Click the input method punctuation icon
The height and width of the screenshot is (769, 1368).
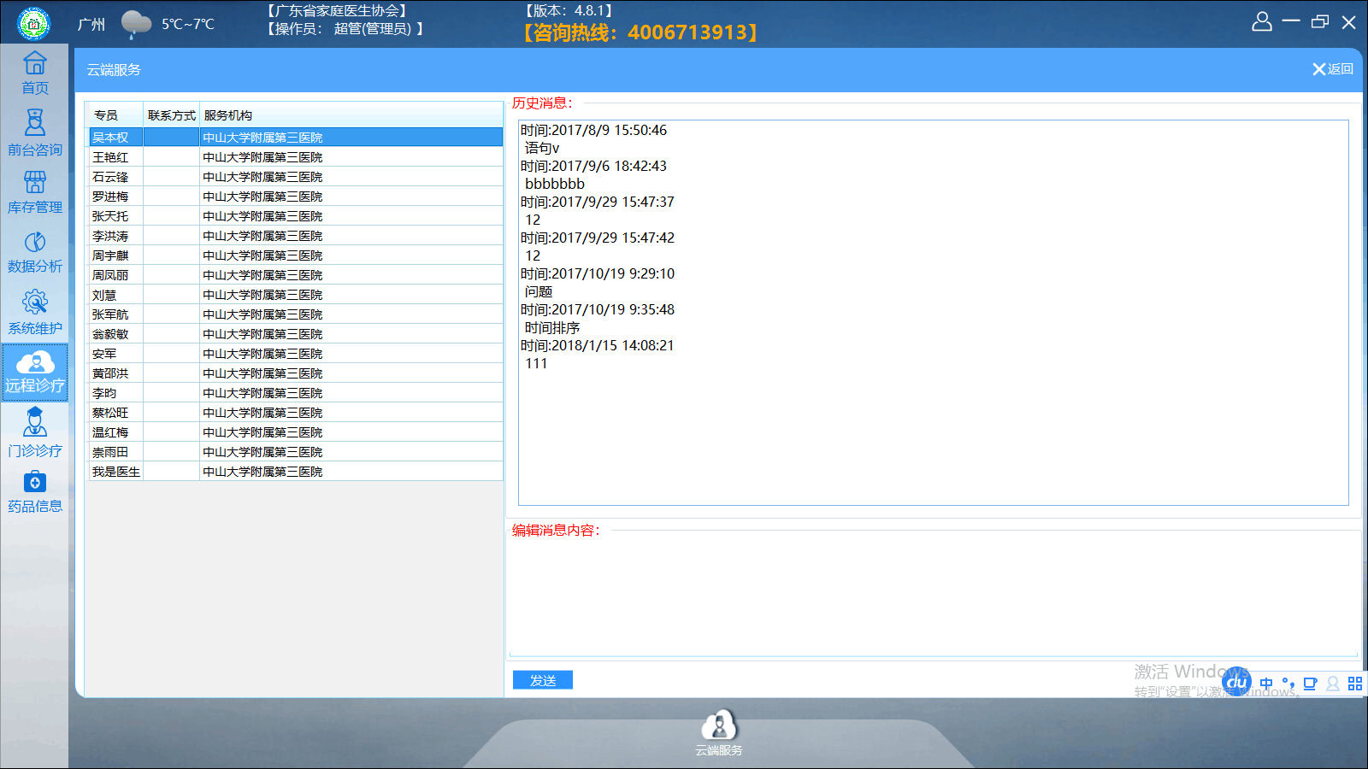(1288, 684)
